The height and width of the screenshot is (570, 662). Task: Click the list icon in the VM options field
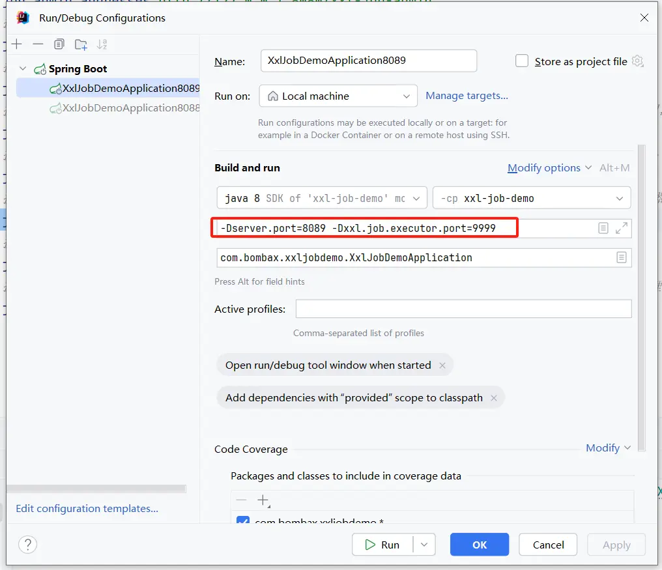603,228
